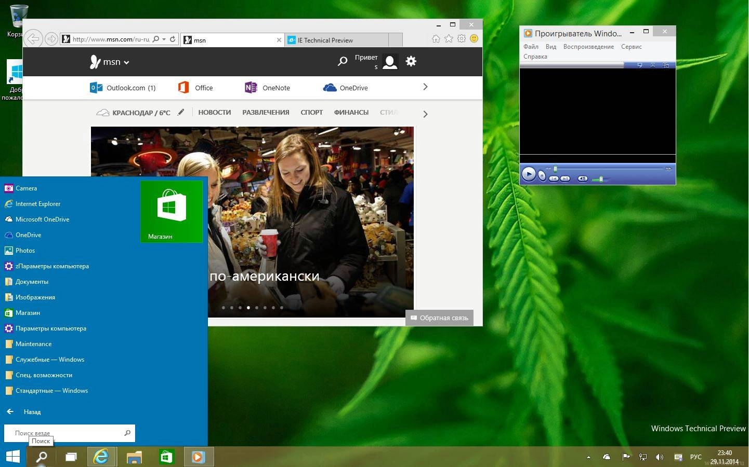This screenshot has width=749, height=467.
Task: Open Office link on msn
Action: click(195, 88)
